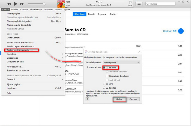
Task: Click the volume slider knob
Action: pyautogui.click(x=44, y=4)
